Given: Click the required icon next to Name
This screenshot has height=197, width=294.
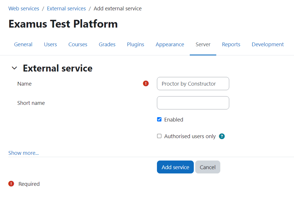Looking at the screenshot, I should [x=146, y=84].
